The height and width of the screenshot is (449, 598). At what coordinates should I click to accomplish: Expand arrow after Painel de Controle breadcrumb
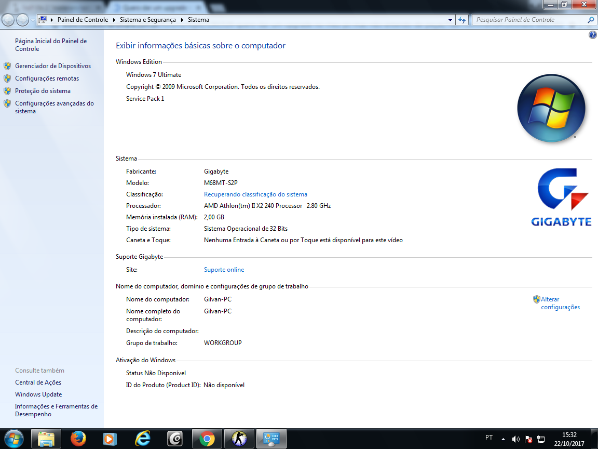114,20
